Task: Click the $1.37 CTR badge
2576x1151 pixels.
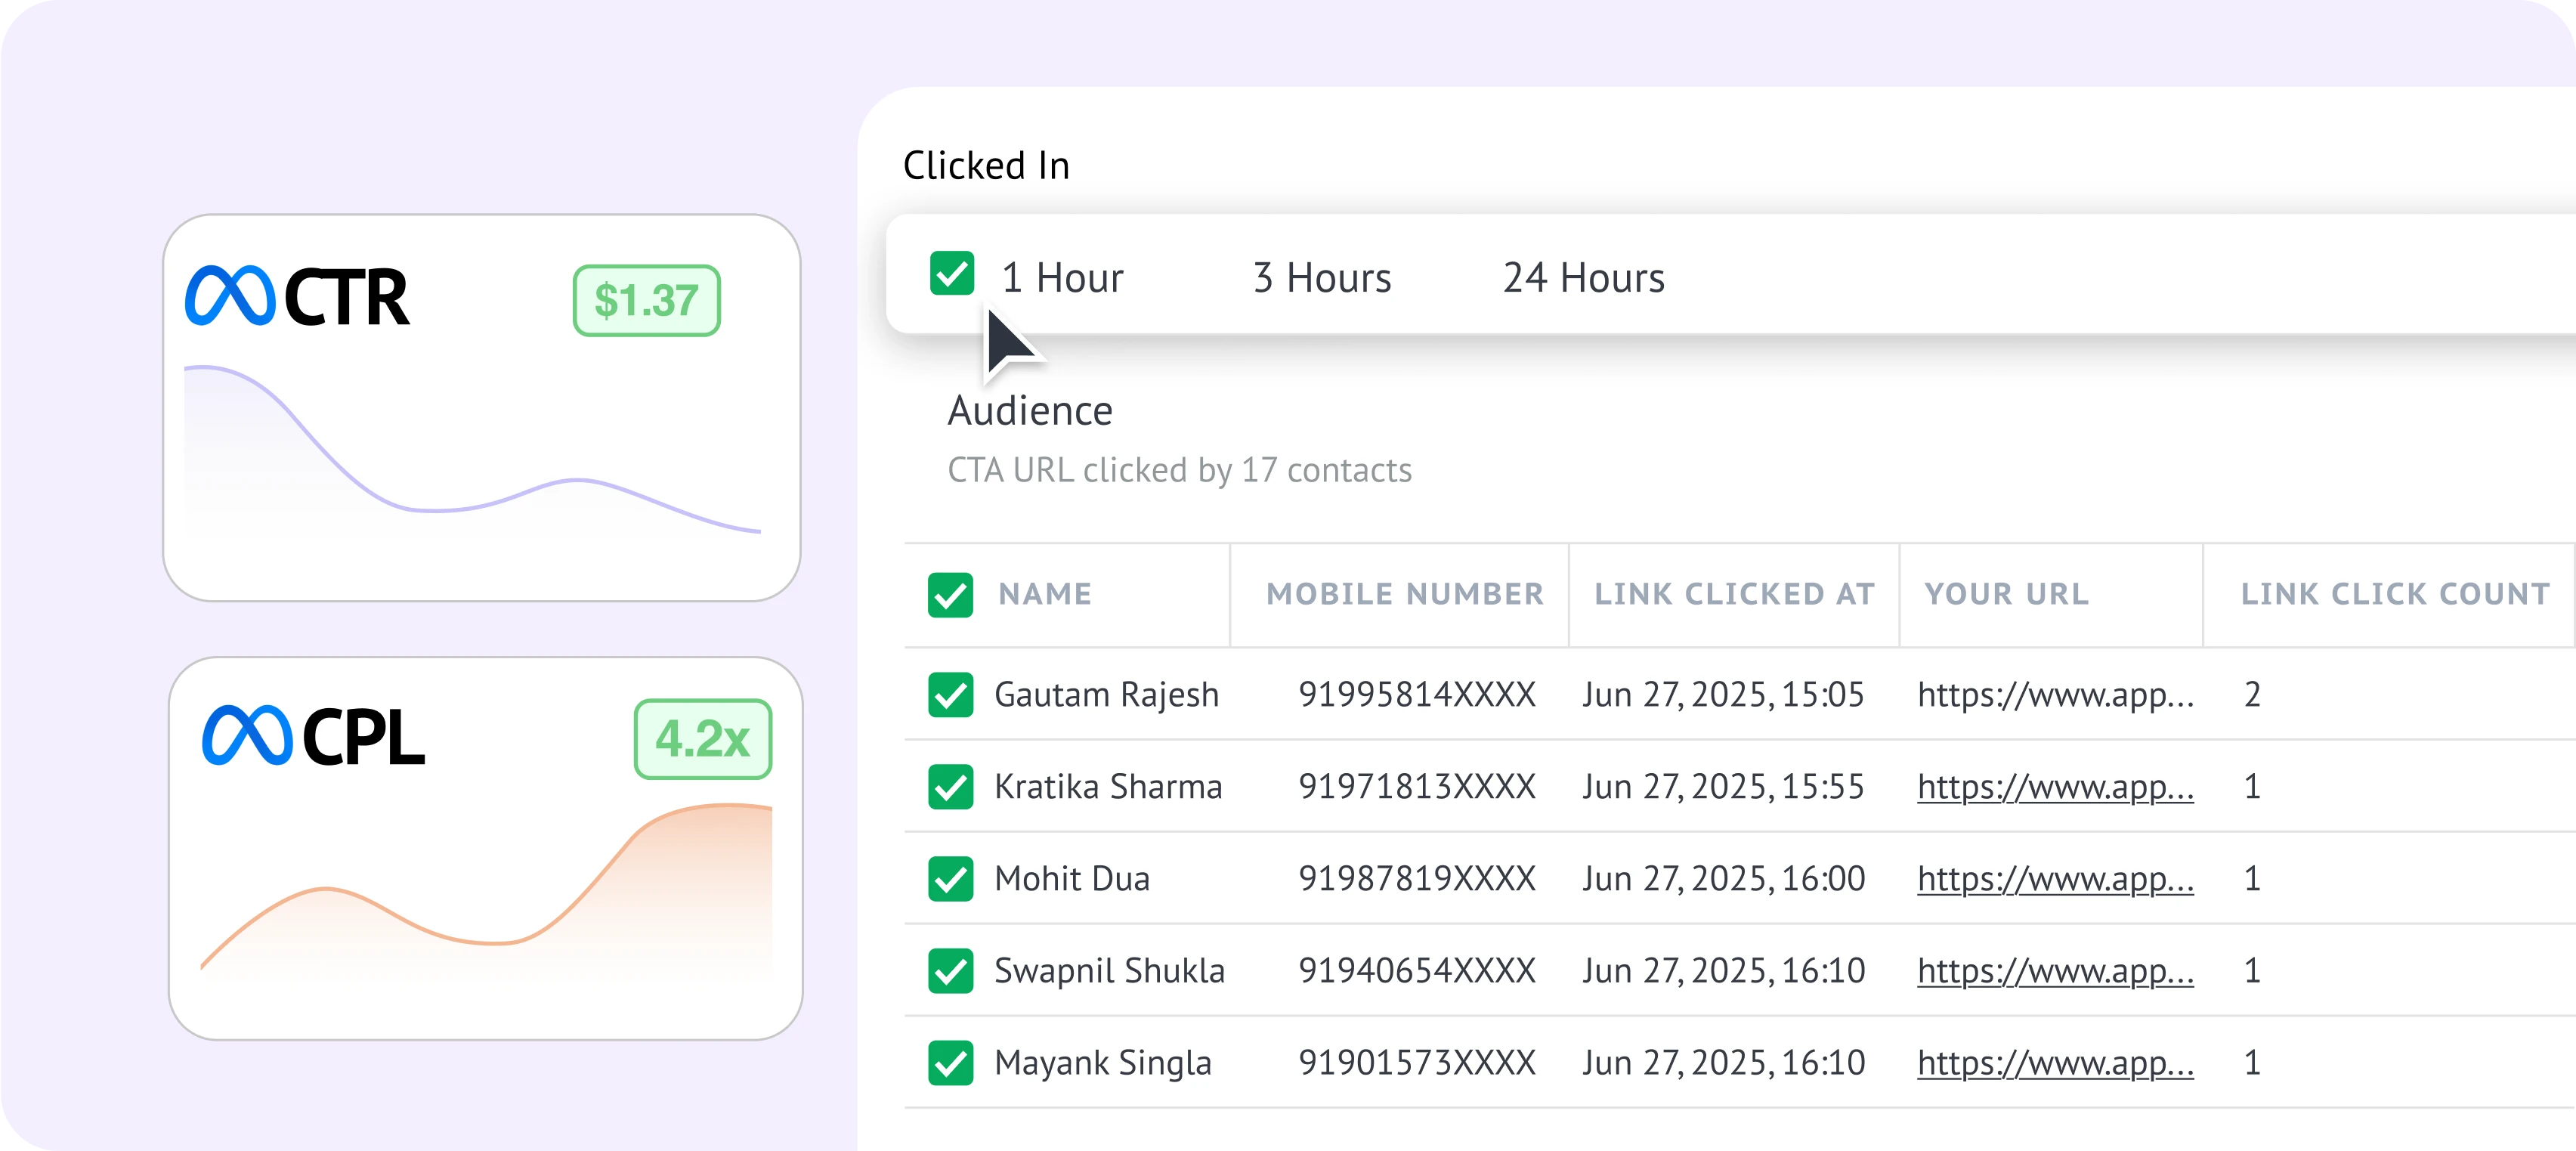Action: point(646,300)
